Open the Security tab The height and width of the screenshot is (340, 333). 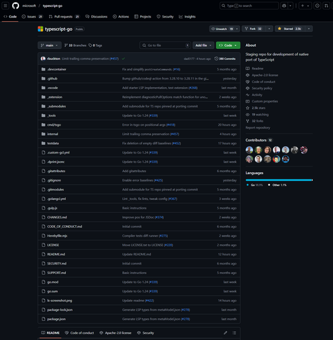165,16
